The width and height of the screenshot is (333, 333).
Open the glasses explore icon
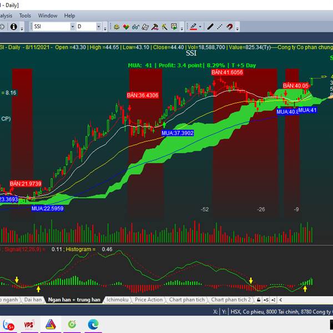pos(136,27)
